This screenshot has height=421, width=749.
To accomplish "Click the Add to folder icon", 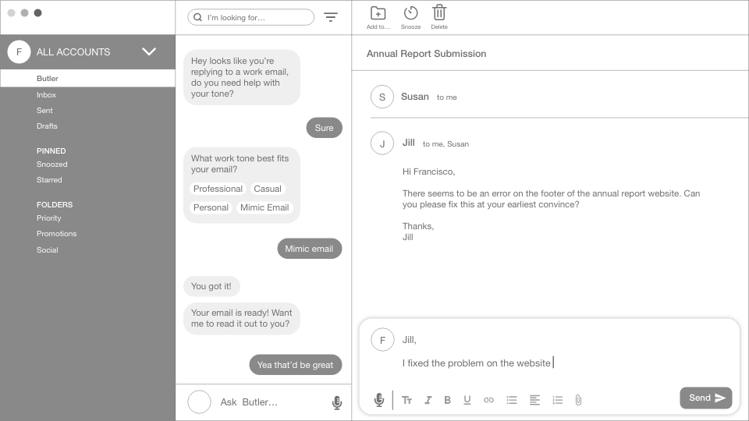I will (x=378, y=13).
